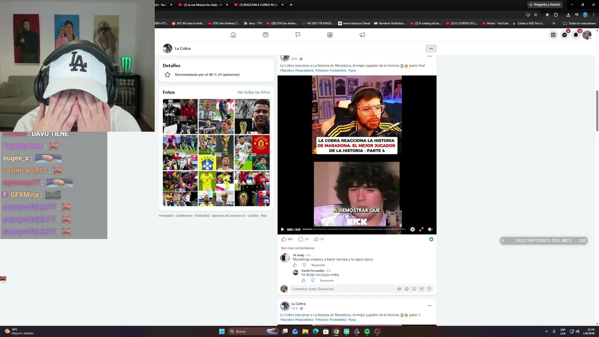
Task: Share the parte final video post
Action: 316,239
